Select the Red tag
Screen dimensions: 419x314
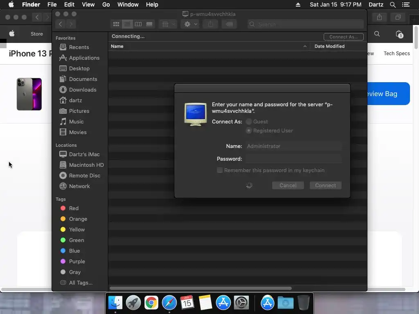tap(70, 208)
